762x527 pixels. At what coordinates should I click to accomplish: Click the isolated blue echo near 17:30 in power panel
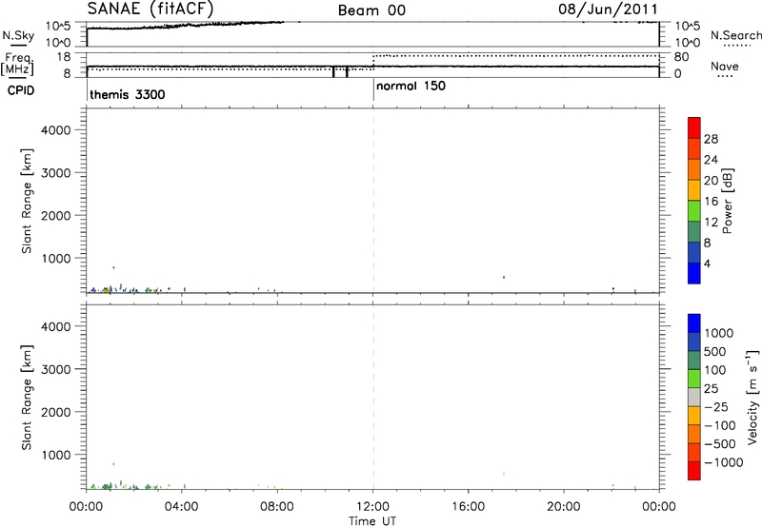tap(504, 277)
